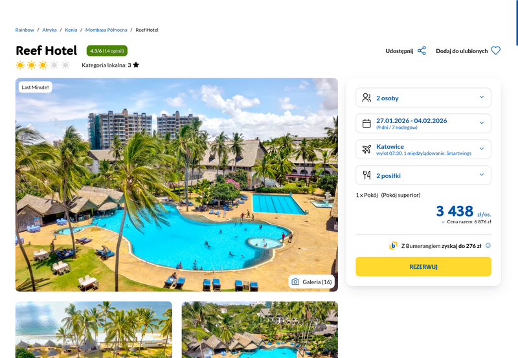Click the yellow REZERWUJ button
This screenshot has width=518, height=358.
423,267
